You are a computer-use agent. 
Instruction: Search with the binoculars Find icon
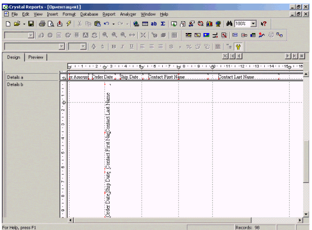point(229,24)
